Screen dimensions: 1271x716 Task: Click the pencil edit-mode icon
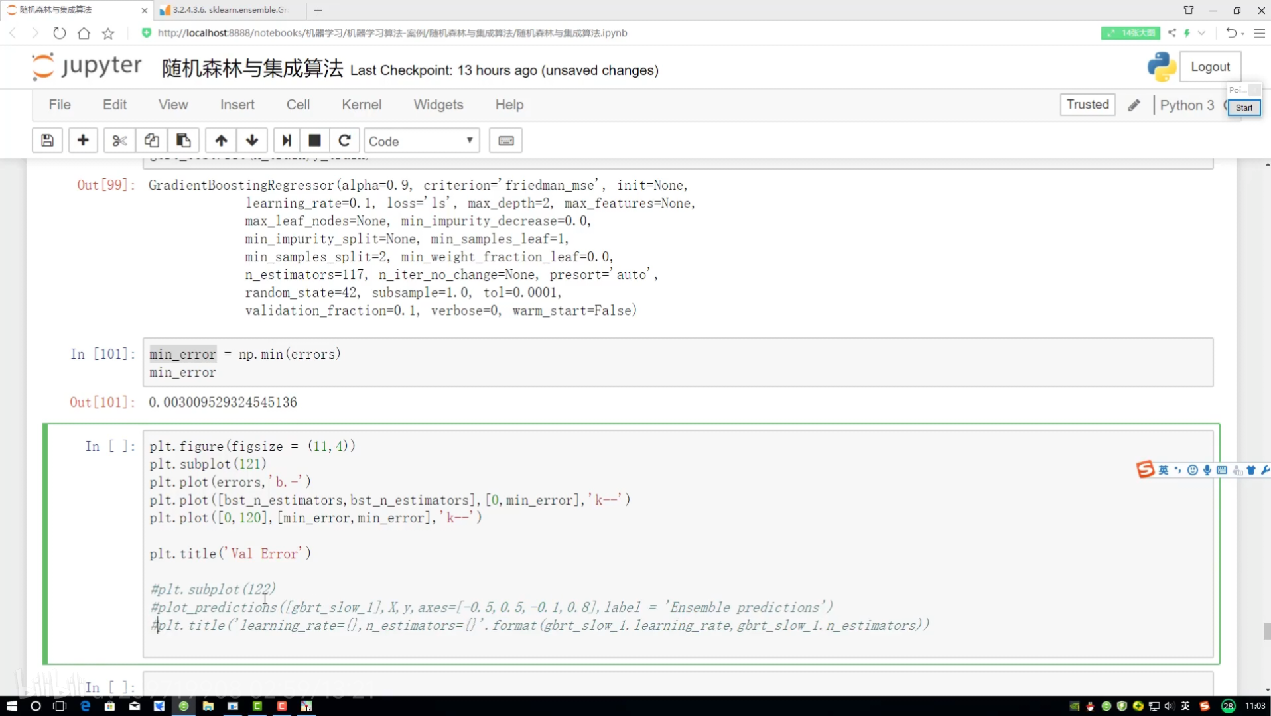(x=1134, y=105)
